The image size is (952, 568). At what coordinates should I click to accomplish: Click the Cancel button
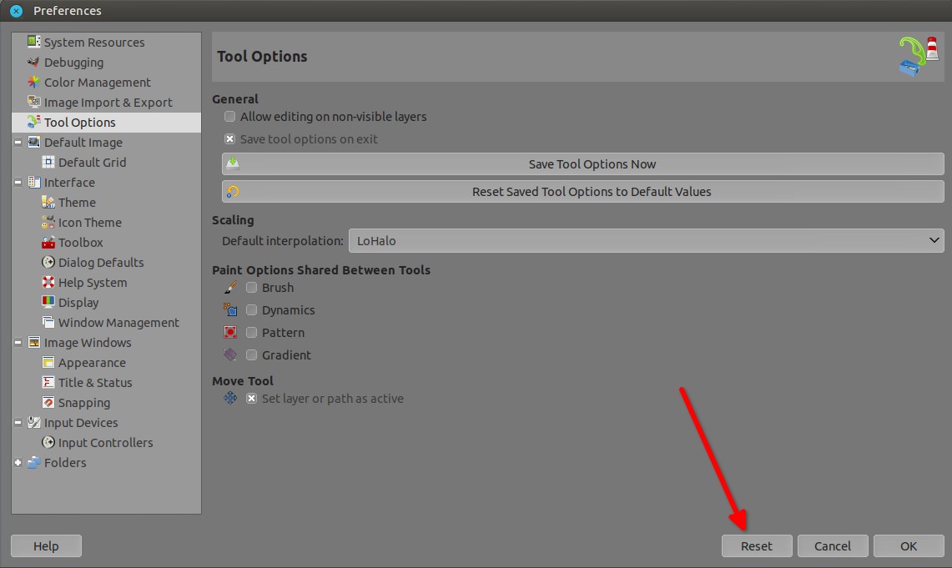(x=833, y=545)
